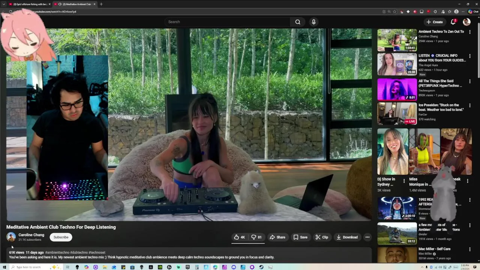Screen dimensions: 480x270
Task: Subscribe to Caroline Chang
Action: pyautogui.click(x=61, y=237)
